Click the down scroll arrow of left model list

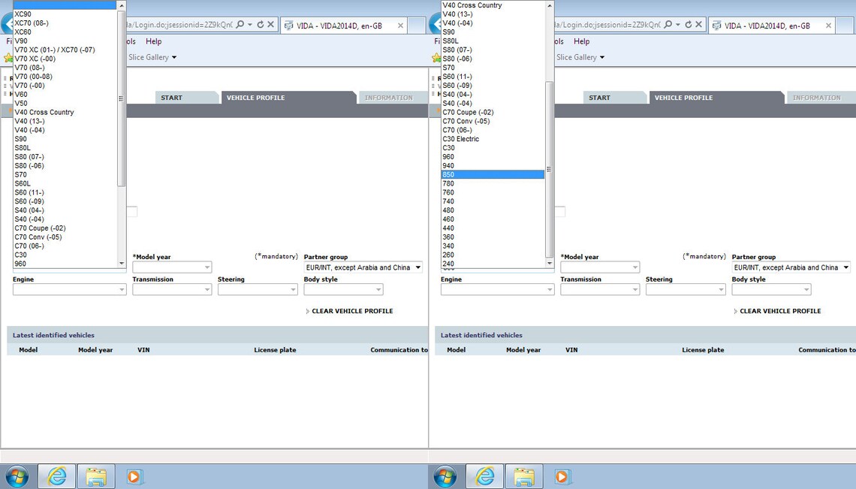121,264
